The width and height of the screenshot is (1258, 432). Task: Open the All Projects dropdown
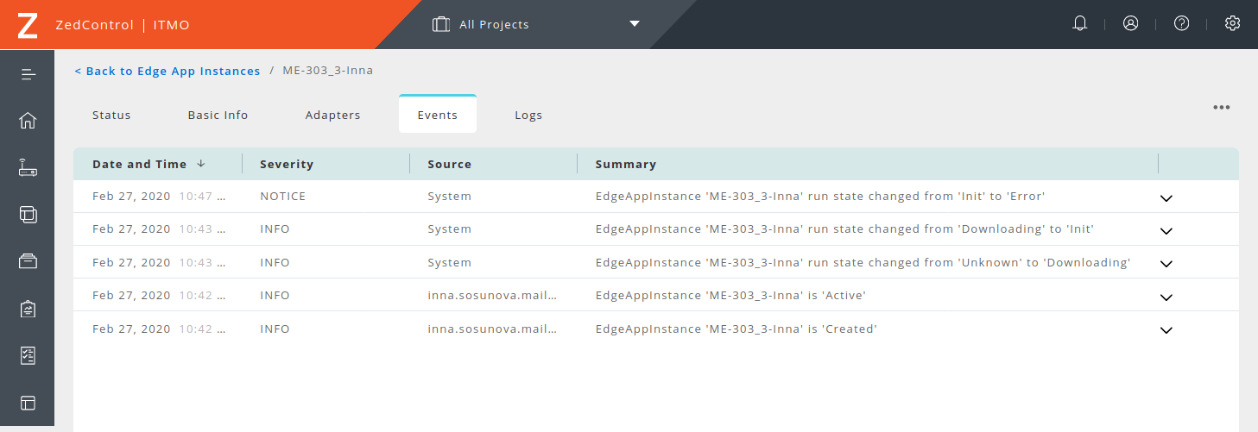536,24
